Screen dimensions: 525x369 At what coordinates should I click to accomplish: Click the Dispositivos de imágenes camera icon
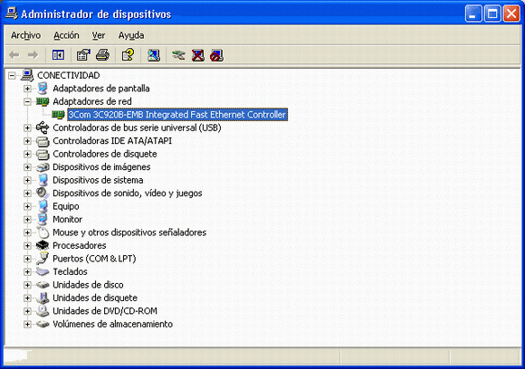pos(43,167)
